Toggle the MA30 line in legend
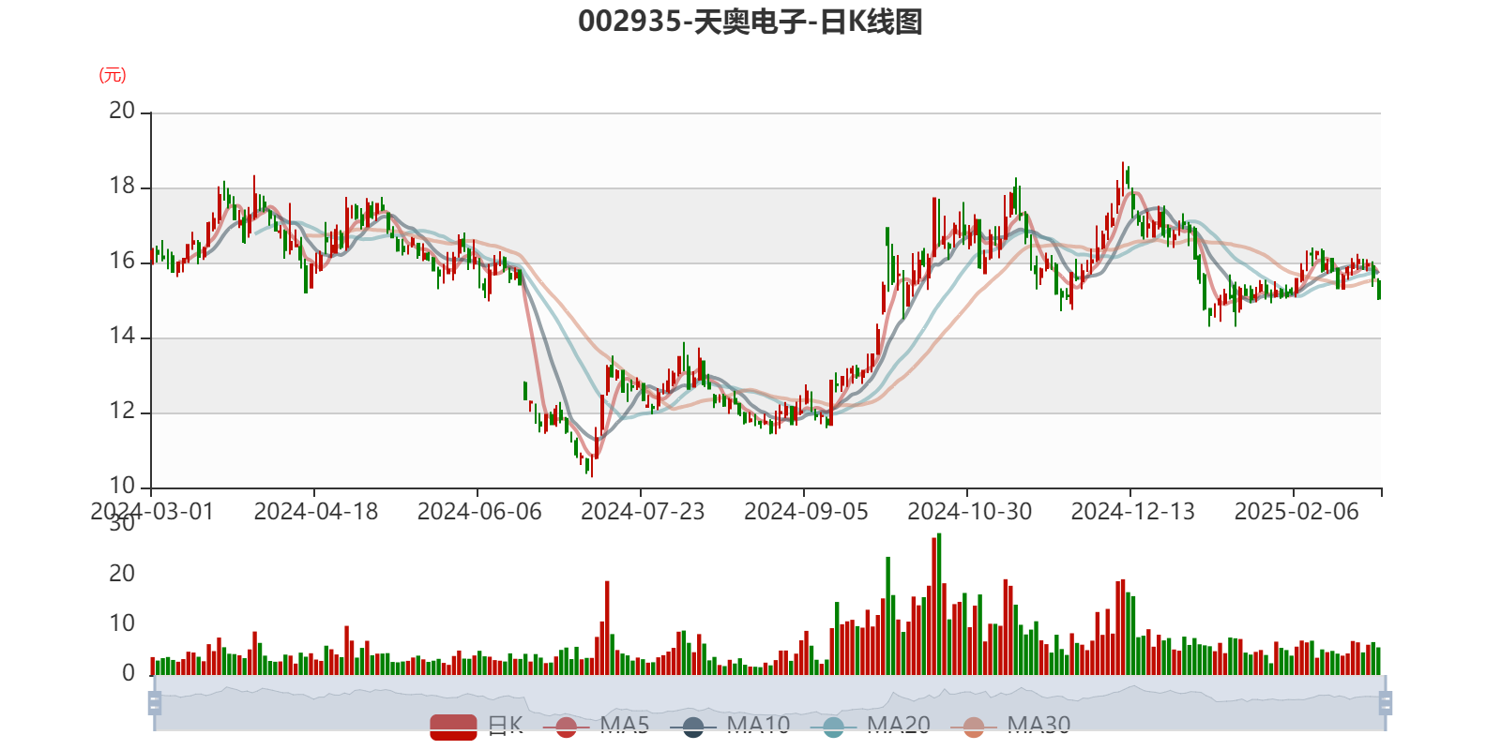 [x=1010, y=726]
